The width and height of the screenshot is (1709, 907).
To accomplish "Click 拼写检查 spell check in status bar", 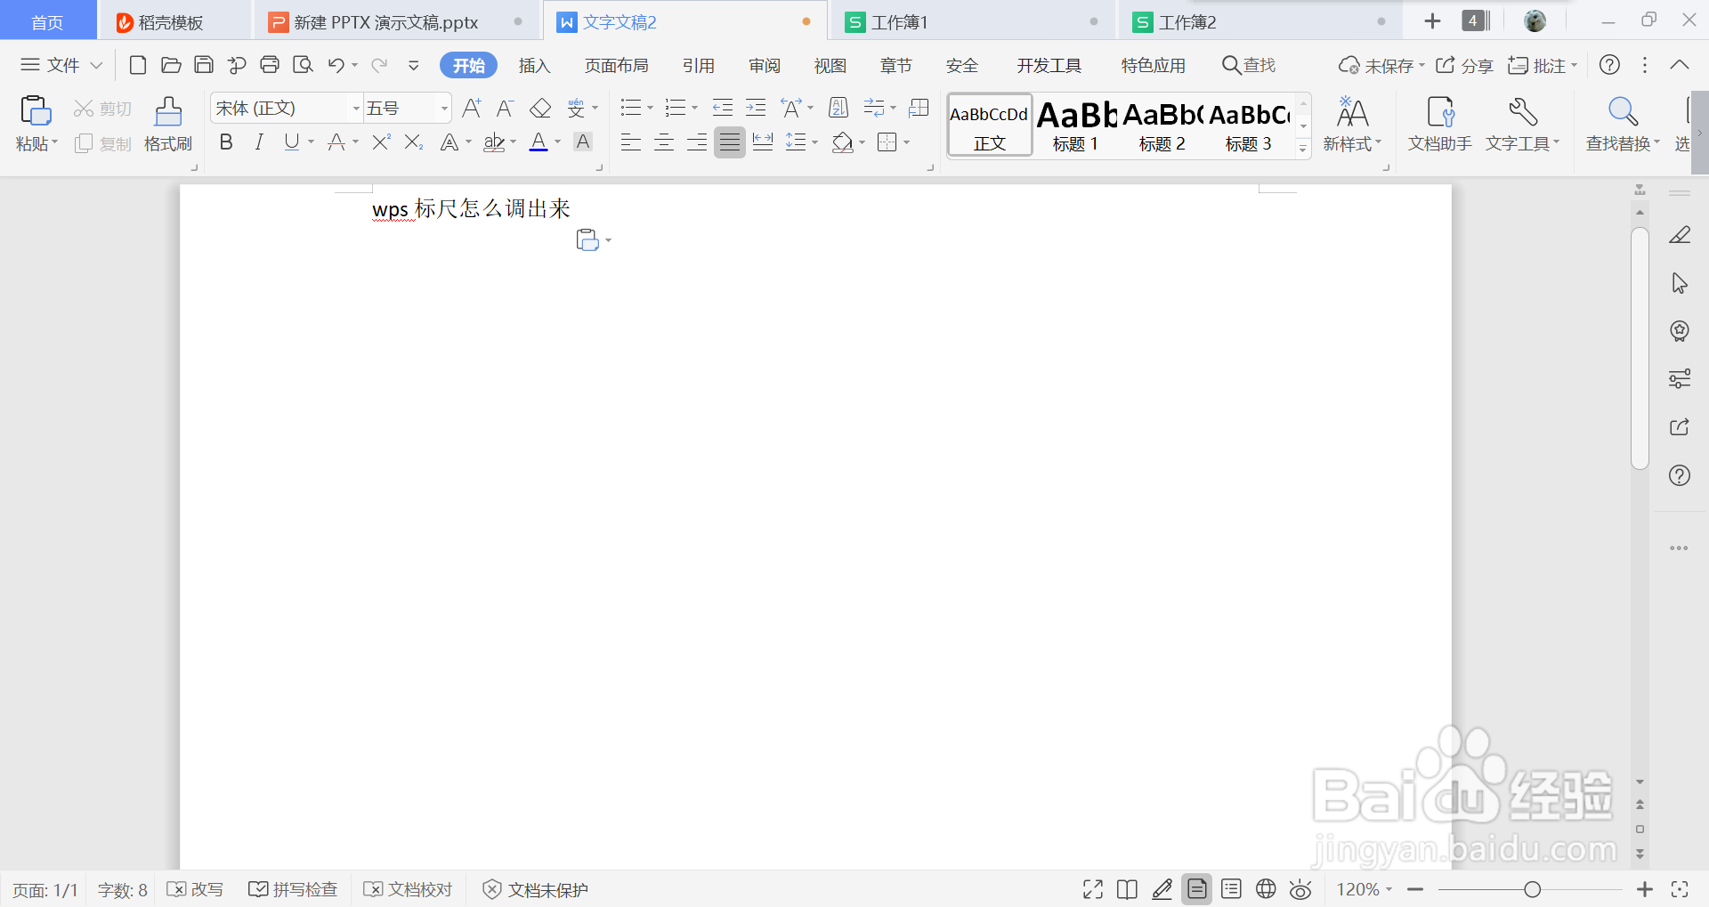I will coord(294,888).
